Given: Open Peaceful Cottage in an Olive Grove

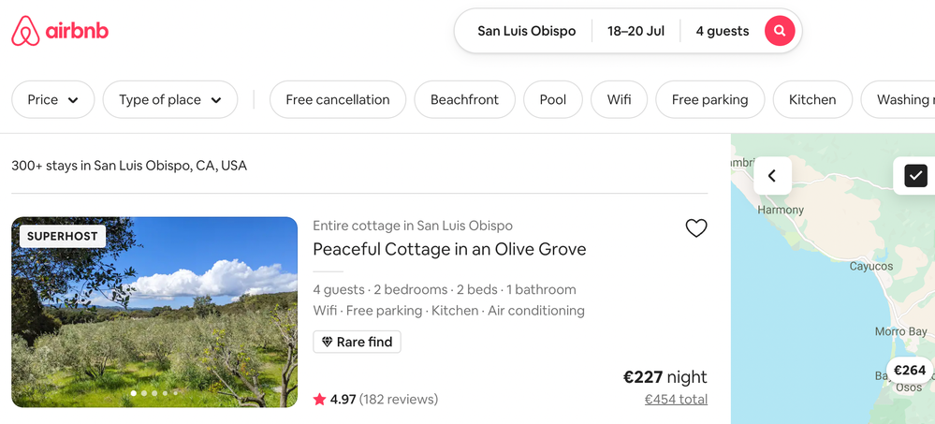Looking at the screenshot, I should (x=449, y=249).
